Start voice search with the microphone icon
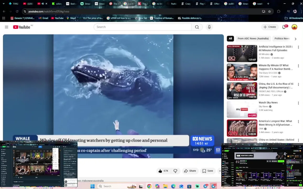This screenshot has width=303, height=189. coord(209,27)
